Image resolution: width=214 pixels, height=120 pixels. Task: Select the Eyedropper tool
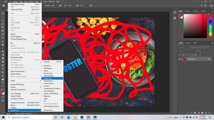[x=3, y=34]
